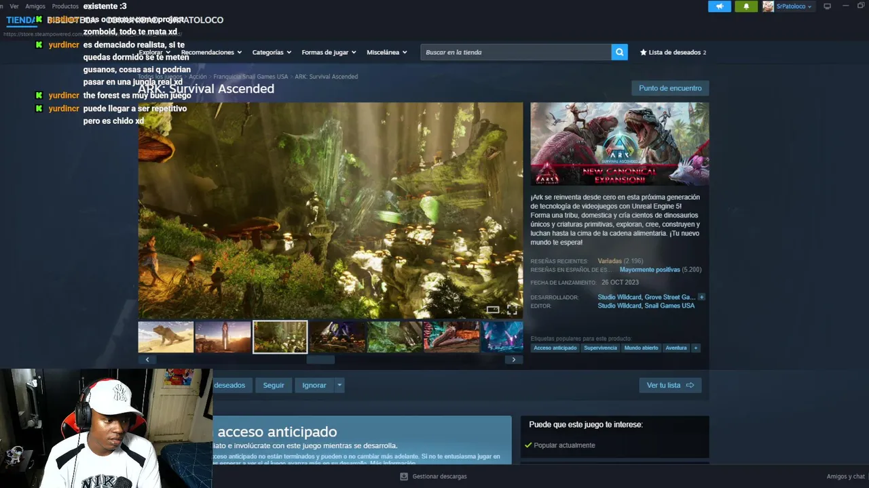869x488 pixels.
Task: Toggle fullscreen on the screenshot viewer
Action: click(512, 310)
